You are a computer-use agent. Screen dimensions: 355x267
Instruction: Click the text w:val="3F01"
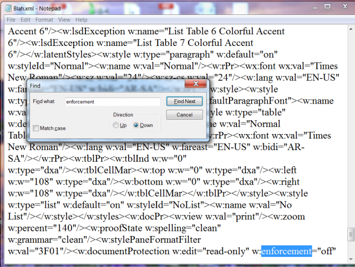click(35, 251)
